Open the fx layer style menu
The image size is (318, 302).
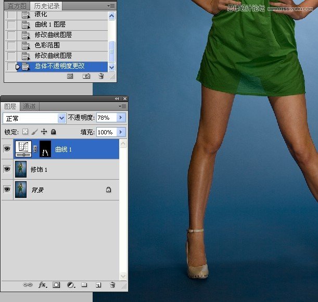43,285
